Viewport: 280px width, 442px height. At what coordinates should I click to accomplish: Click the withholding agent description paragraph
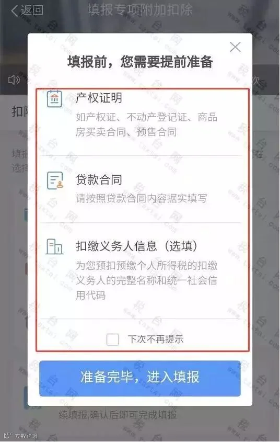click(146, 280)
